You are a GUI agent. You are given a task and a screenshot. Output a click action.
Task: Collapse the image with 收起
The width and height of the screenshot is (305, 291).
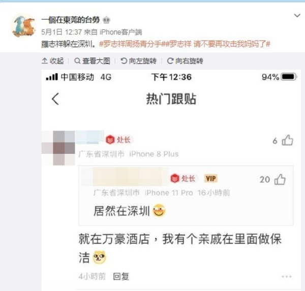click(x=53, y=61)
